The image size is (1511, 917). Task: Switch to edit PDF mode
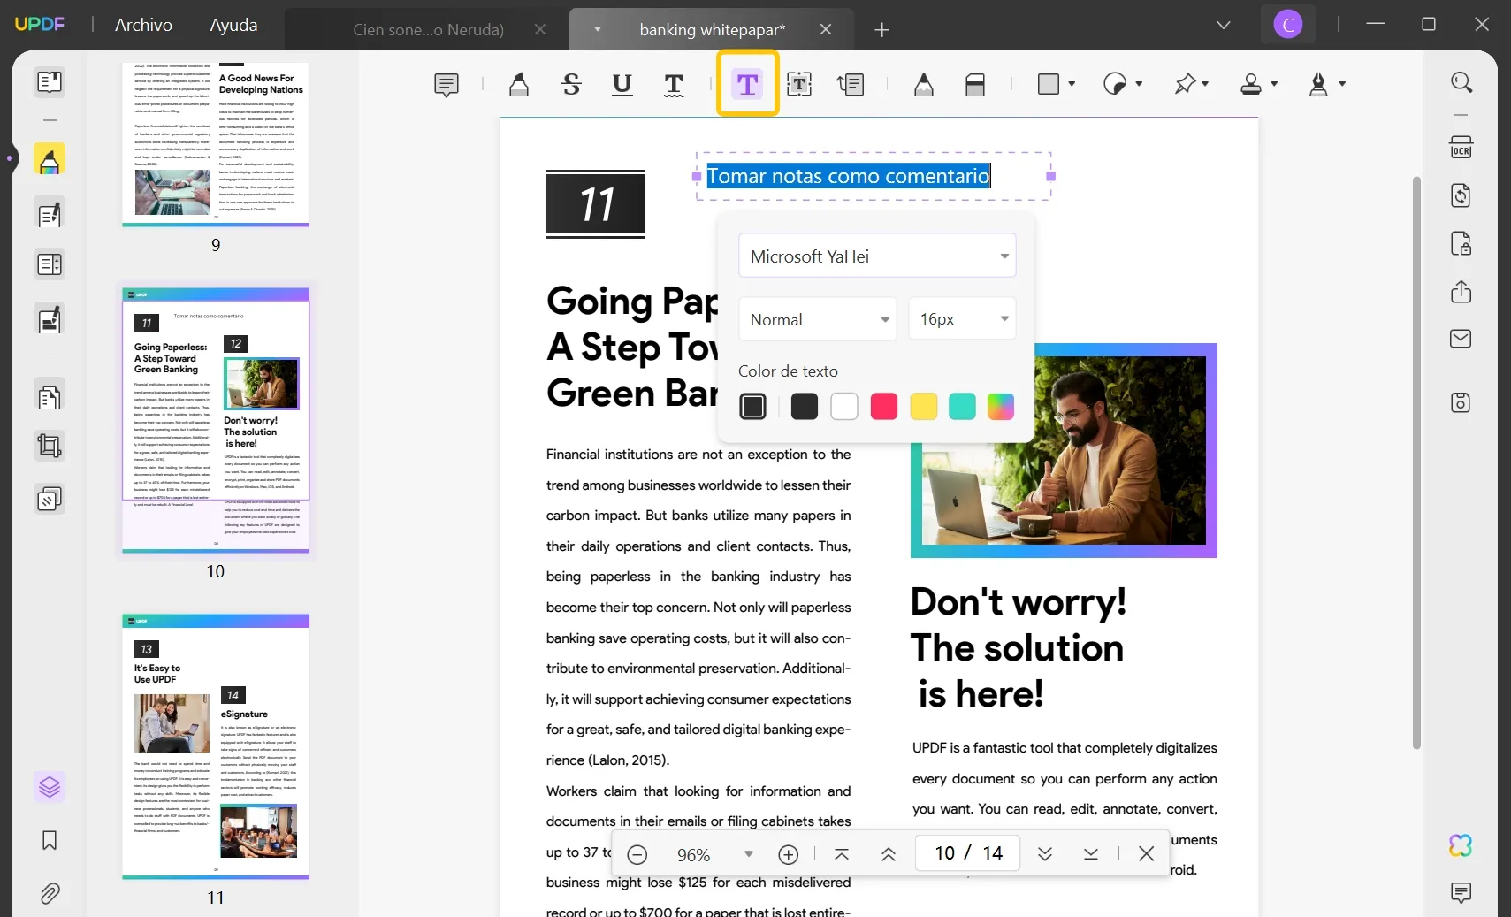[x=50, y=213]
